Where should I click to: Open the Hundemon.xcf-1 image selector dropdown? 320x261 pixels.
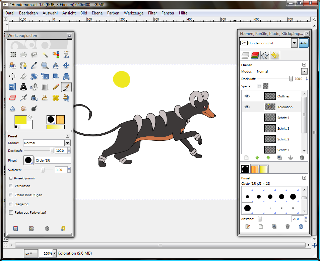coord(294,43)
